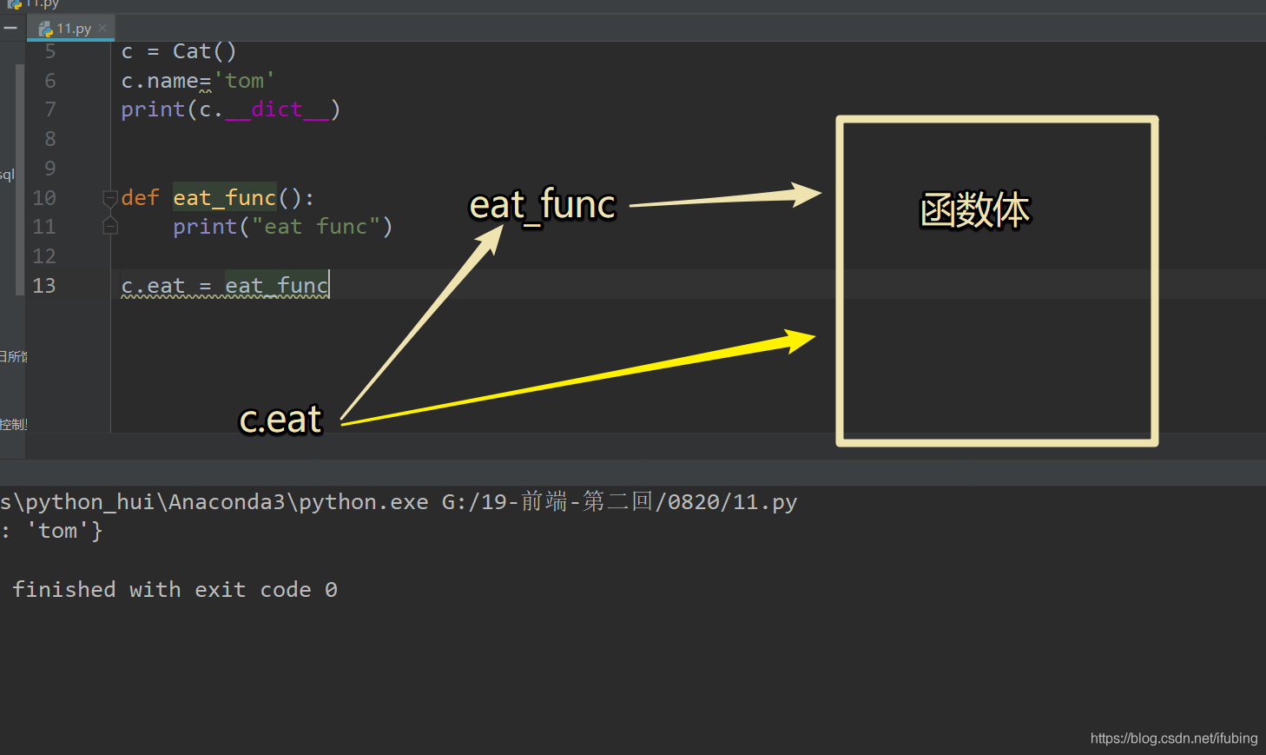
Task: Click line number 12 in the gutter
Action: pos(44,256)
